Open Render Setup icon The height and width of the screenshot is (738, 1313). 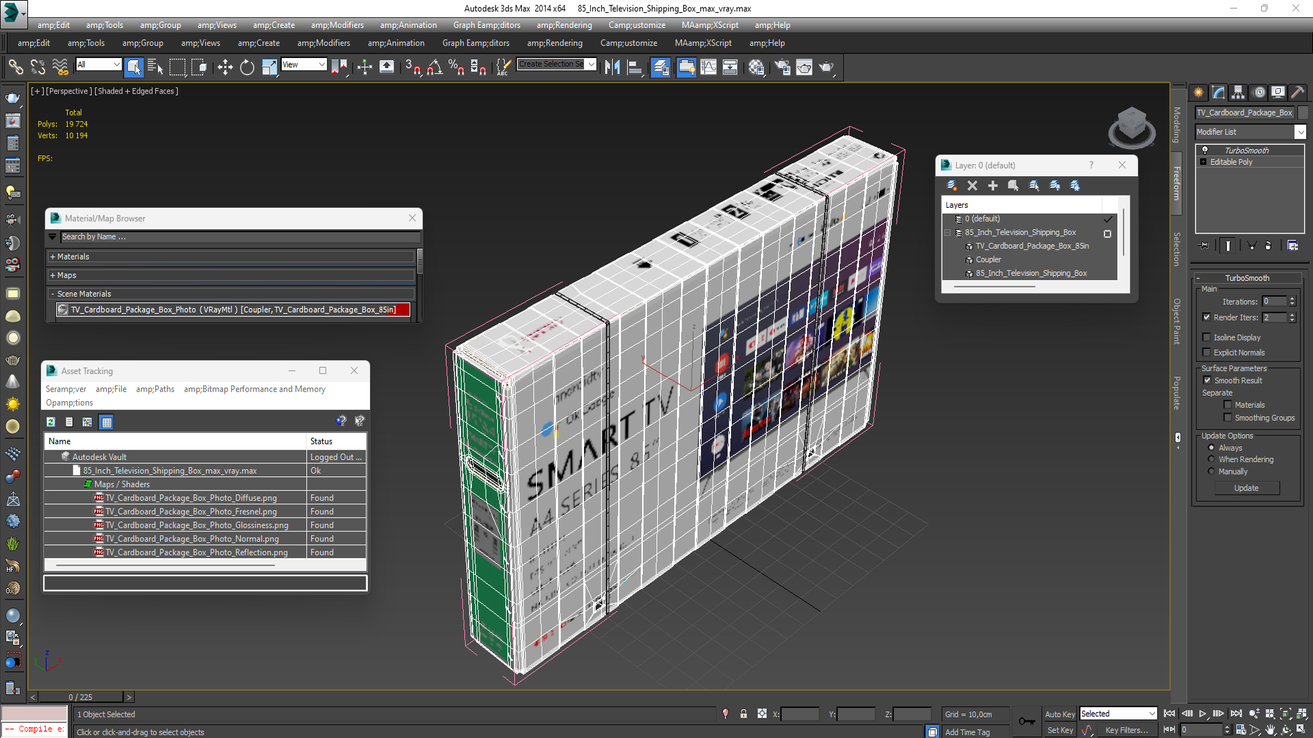782,67
